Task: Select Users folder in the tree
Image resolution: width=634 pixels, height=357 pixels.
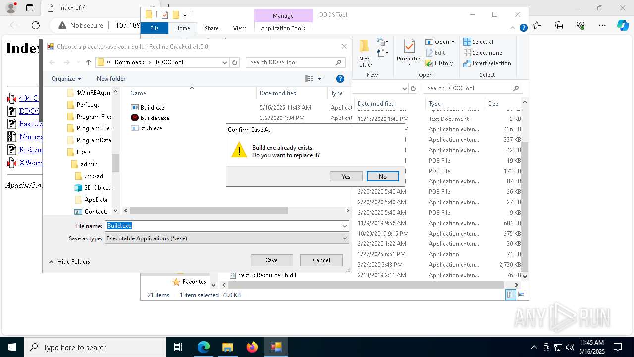Action: [83, 152]
